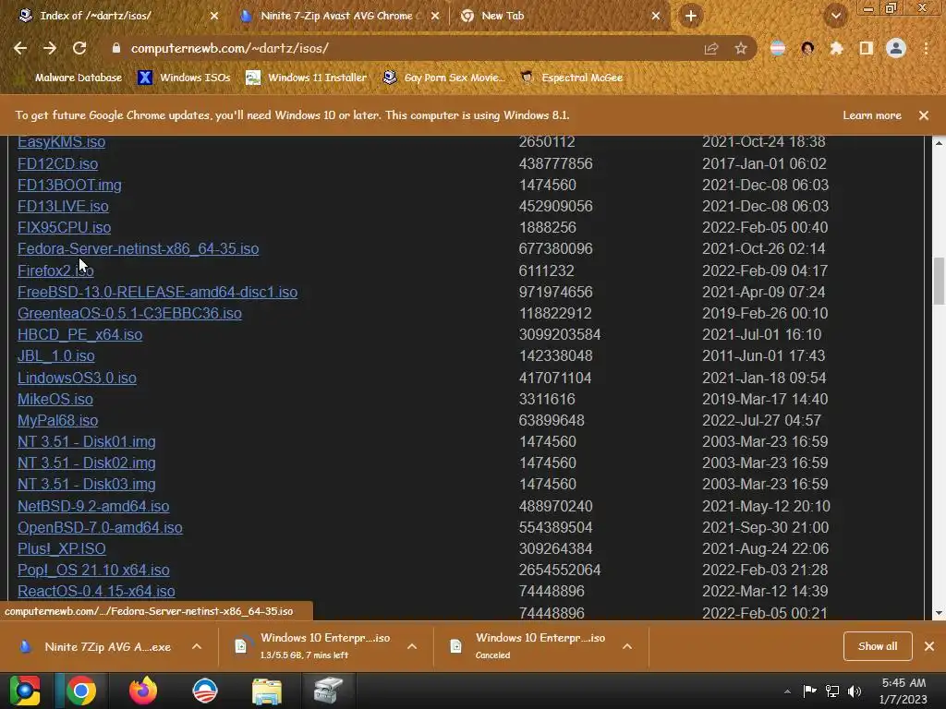Close the New Tab tab
This screenshot has height=709, width=946.
click(656, 17)
